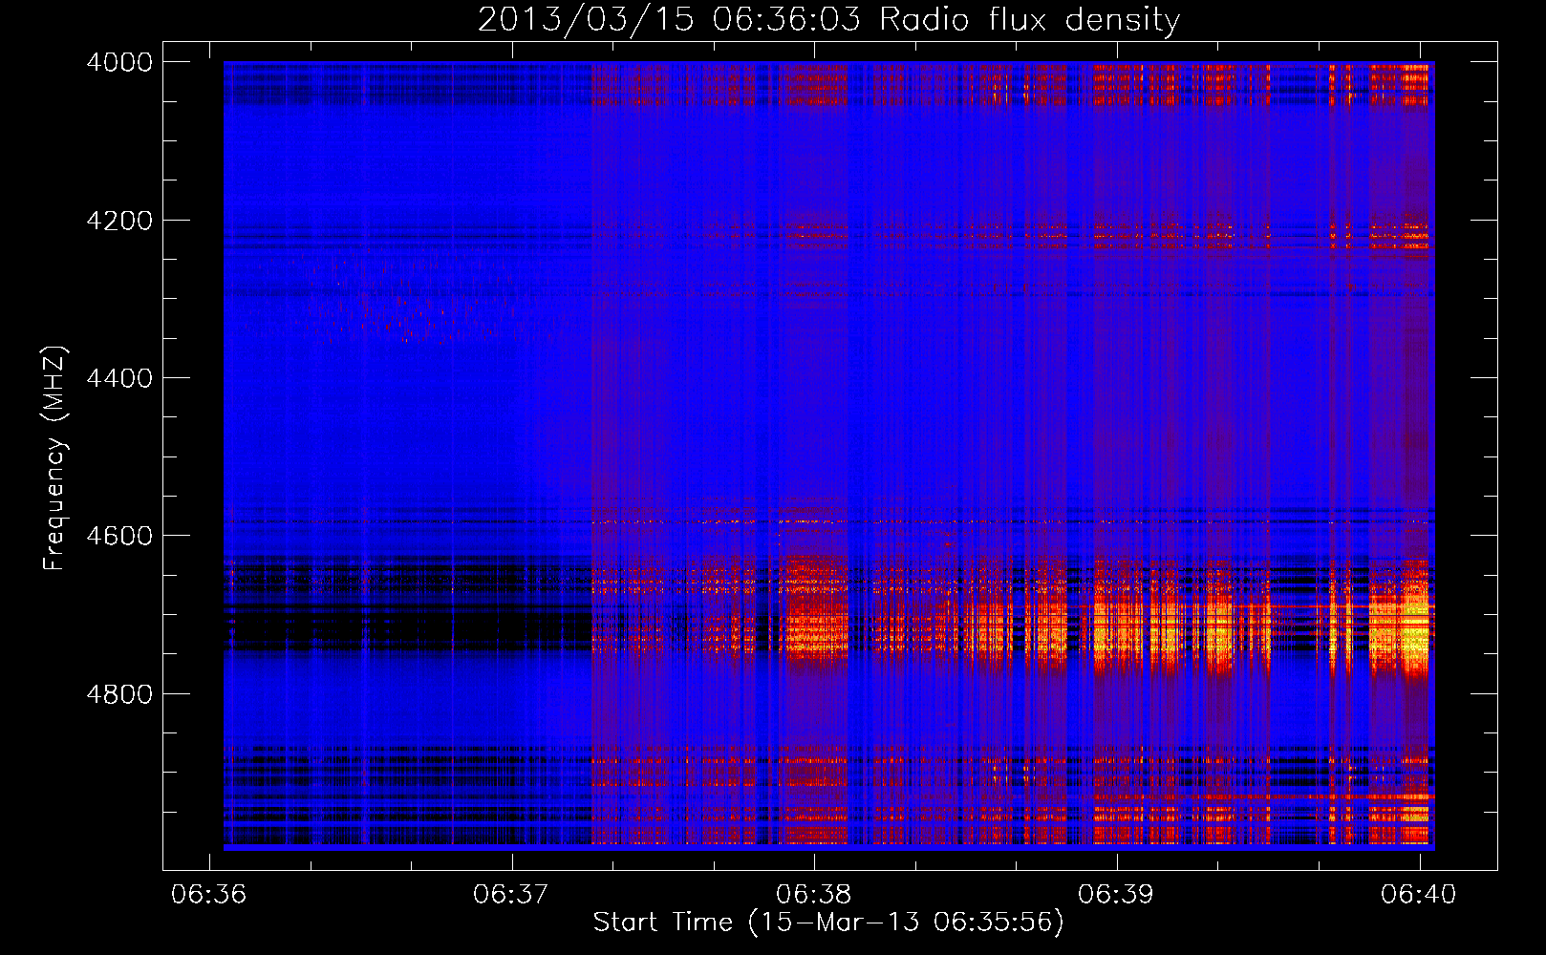Click the 06:40 time axis label
1546x955 pixels.
(x=1418, y=894)
